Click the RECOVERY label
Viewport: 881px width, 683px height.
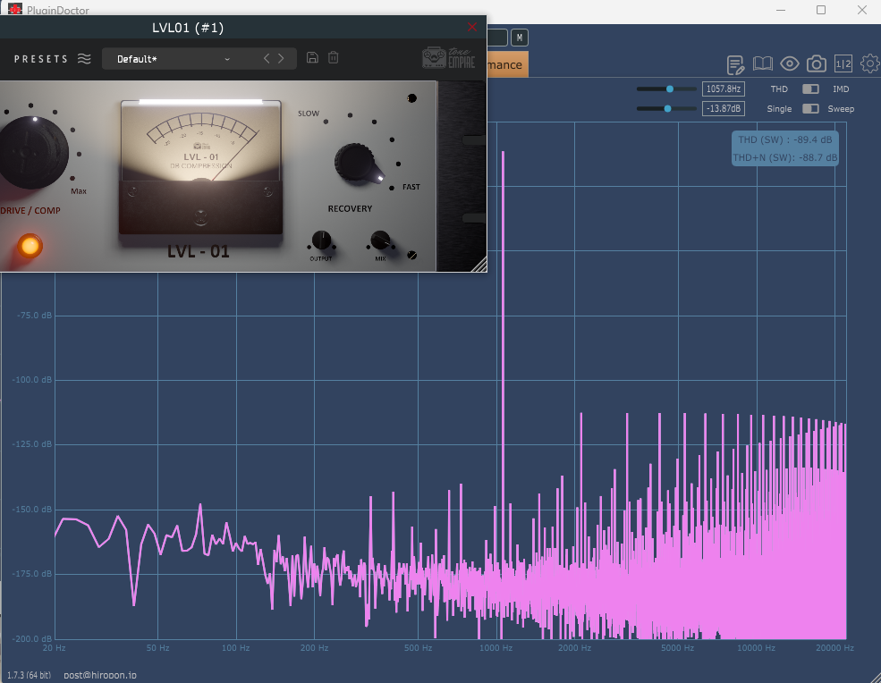click(350, 208)
